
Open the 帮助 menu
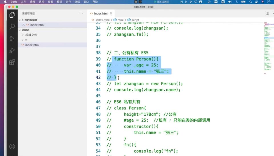click(x=95, y=2)
